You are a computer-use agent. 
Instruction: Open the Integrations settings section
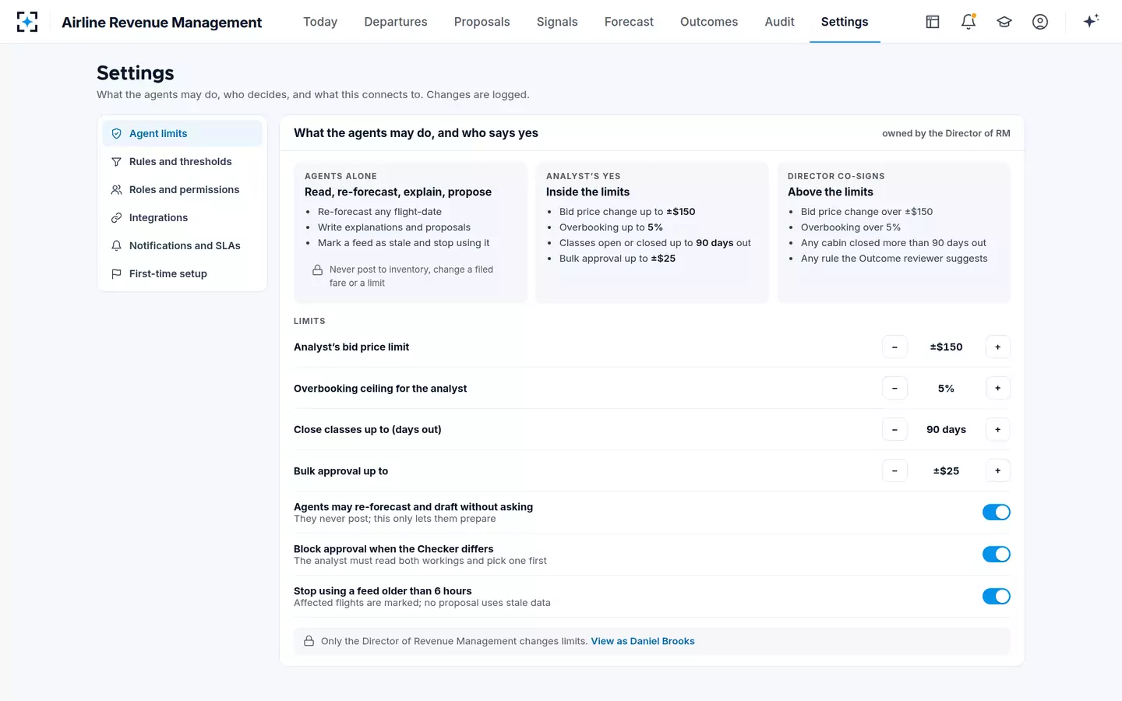[x=182, y=217]
